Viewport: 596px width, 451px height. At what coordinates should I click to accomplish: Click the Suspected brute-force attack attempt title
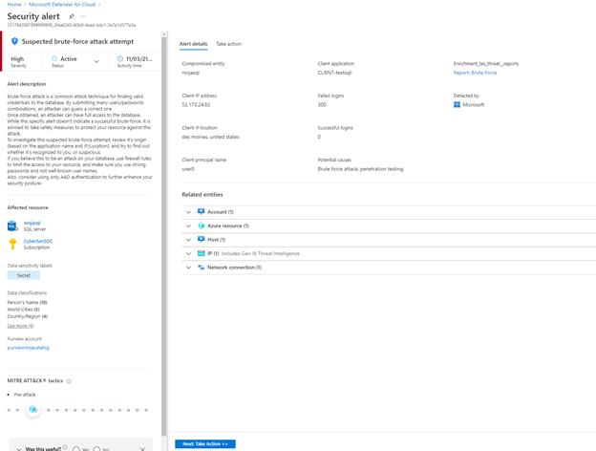(77, 41)
